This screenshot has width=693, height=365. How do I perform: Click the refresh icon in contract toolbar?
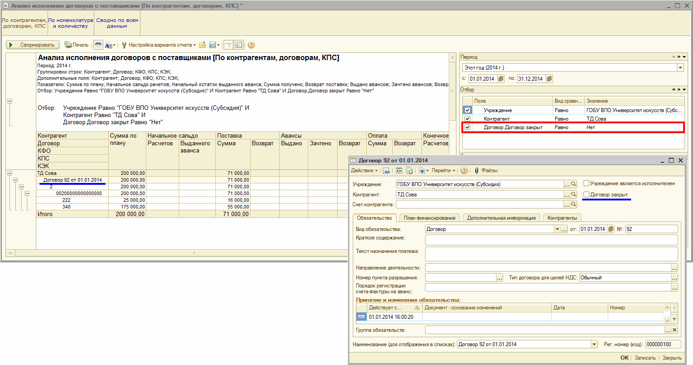(399, 170)
